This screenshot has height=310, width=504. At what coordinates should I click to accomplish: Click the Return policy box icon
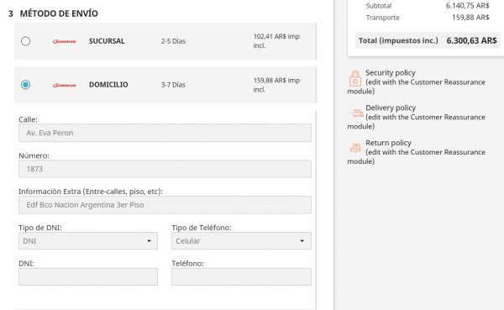[x=355, y=148]
